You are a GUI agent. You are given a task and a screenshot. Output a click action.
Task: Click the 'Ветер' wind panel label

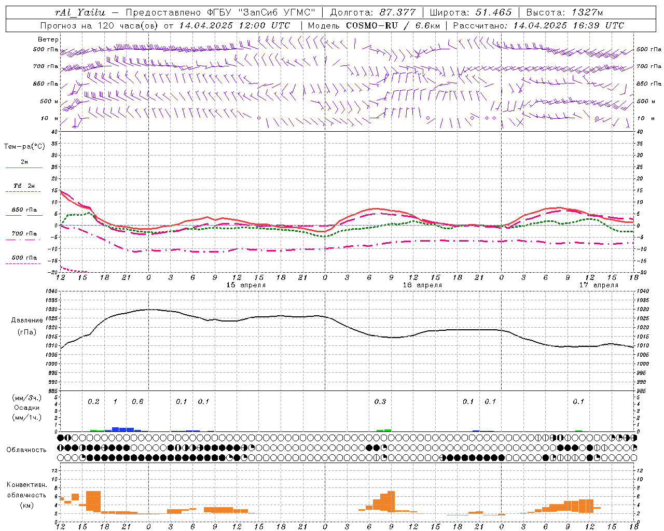click(x=48, y=39)
